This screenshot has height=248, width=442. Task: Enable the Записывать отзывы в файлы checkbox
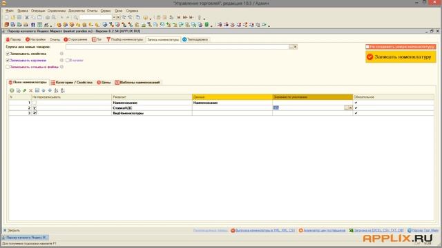pos(8,68)
